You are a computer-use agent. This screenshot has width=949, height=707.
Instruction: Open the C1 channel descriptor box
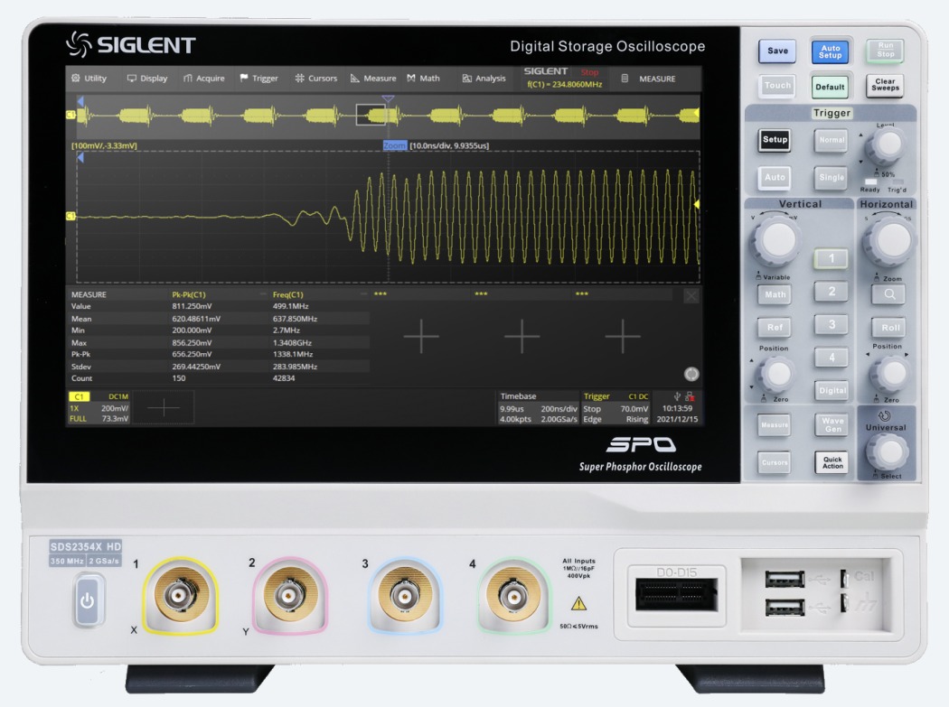[99, 407]
